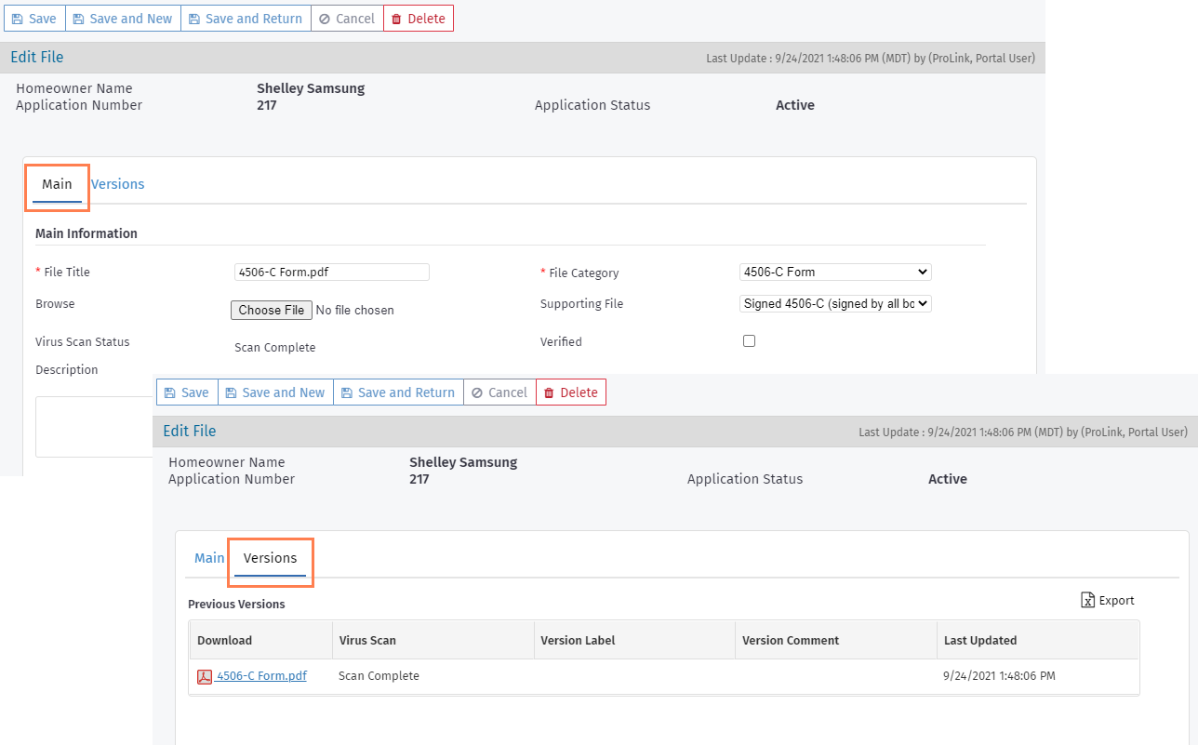Open the File Category dropdown
Viewport: 1198px width, 745px height.
pyautogui.click(x=835, y=273)
